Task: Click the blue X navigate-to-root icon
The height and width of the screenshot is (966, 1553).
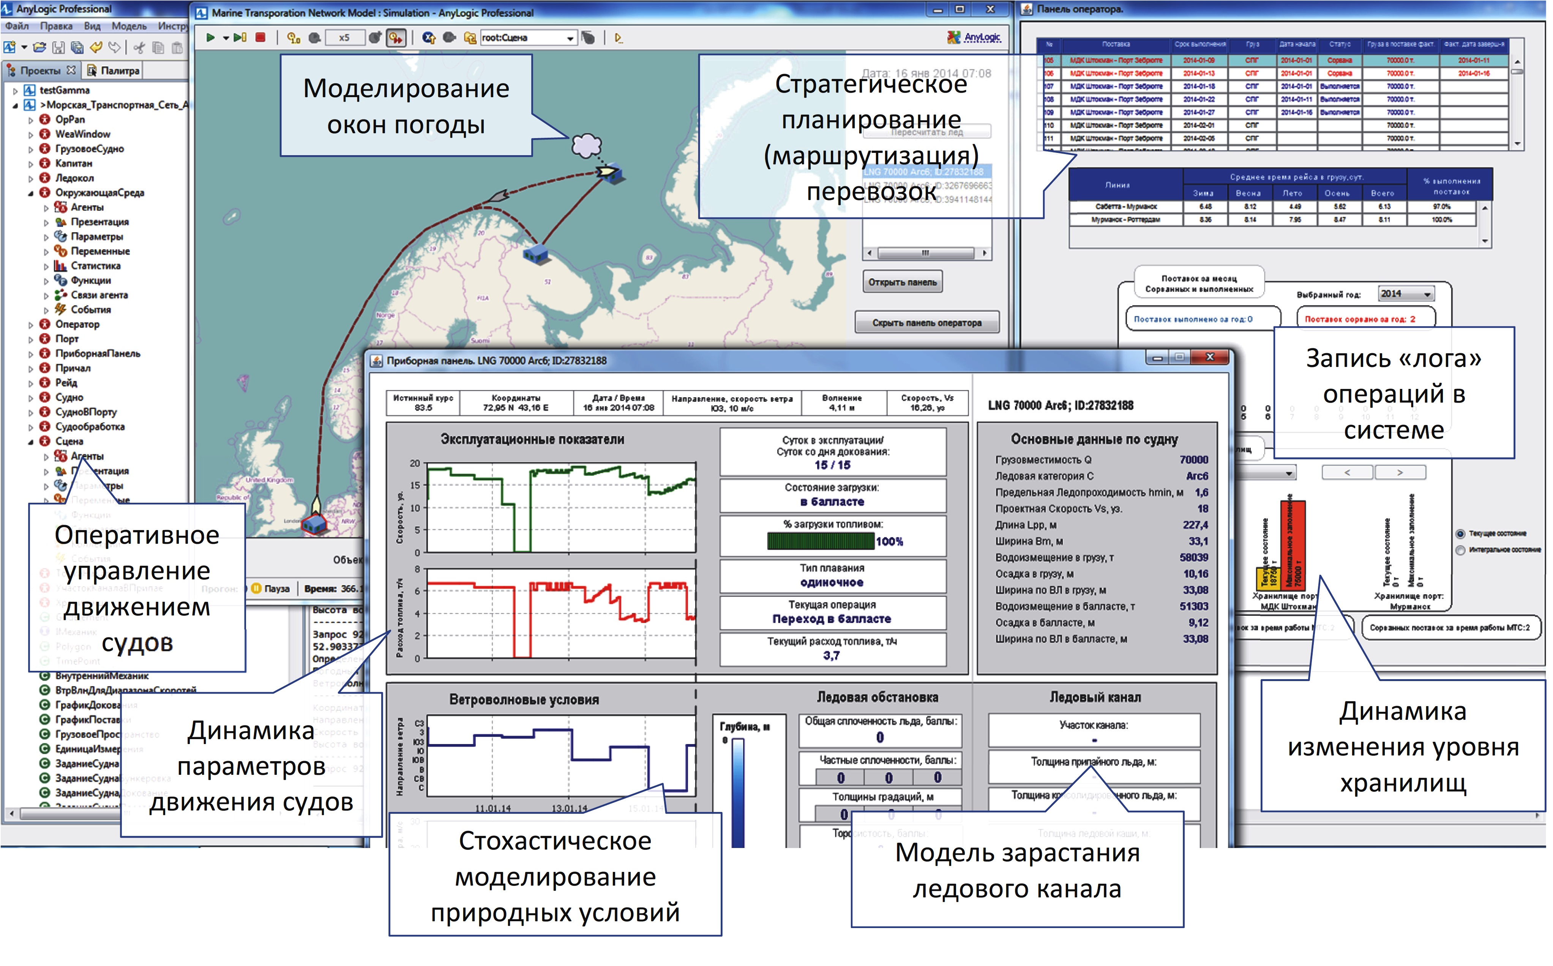Action: (x=428, y=38)
